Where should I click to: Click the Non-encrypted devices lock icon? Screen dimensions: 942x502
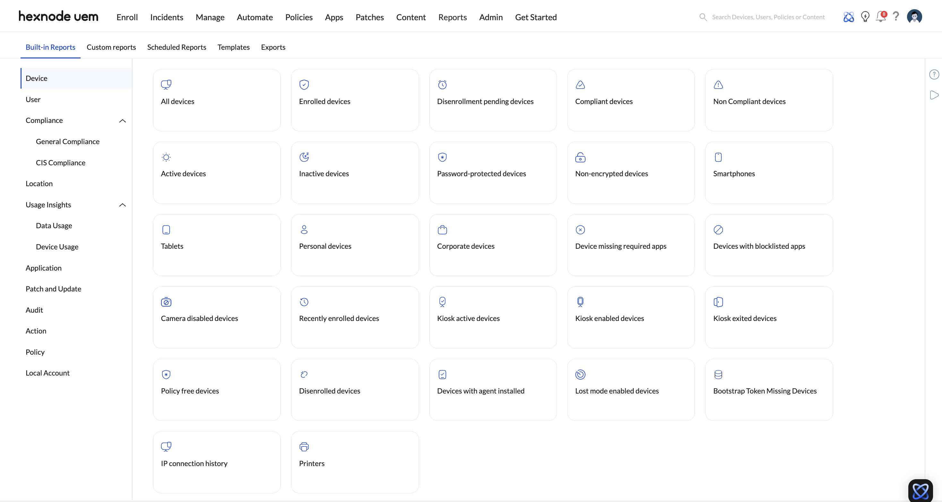coord(580,157)
